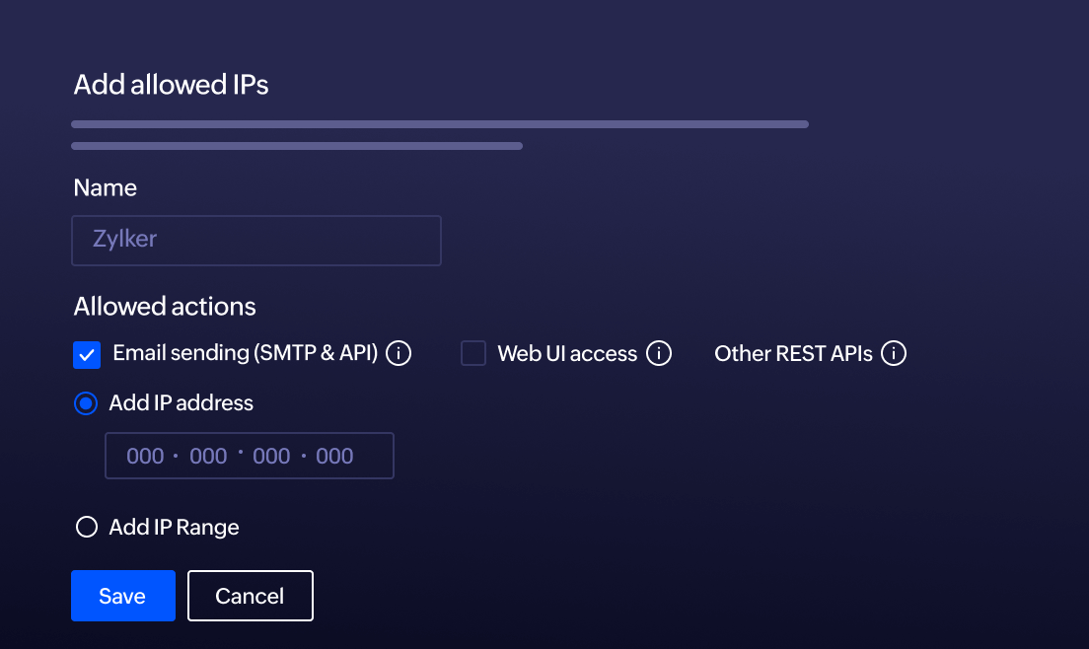This screenshot has height=649, width=1089.
Task: Click the checkmark inside the Email sending checkbox
Action: pos(86,353)
